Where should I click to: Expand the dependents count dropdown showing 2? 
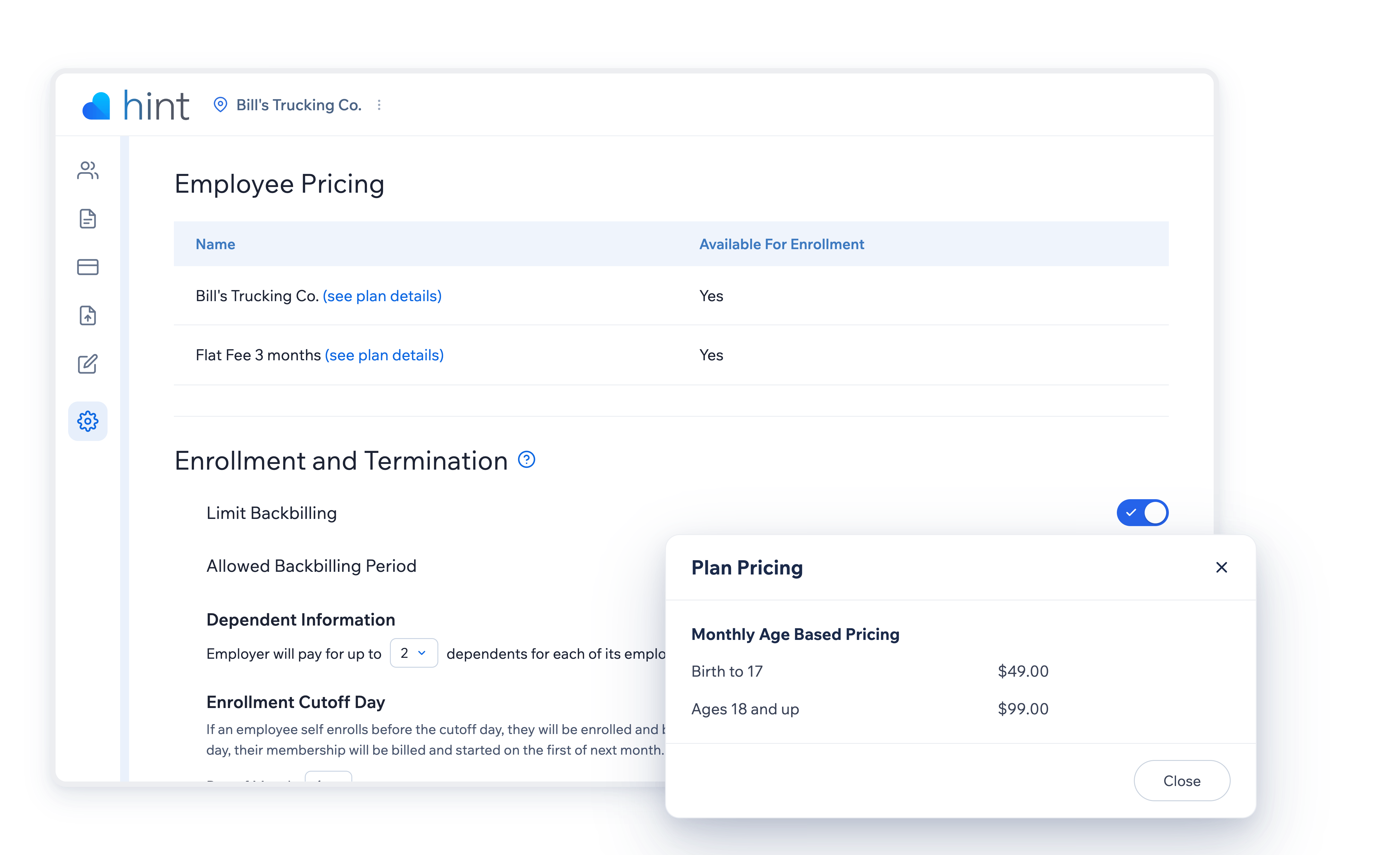point(414,653)
